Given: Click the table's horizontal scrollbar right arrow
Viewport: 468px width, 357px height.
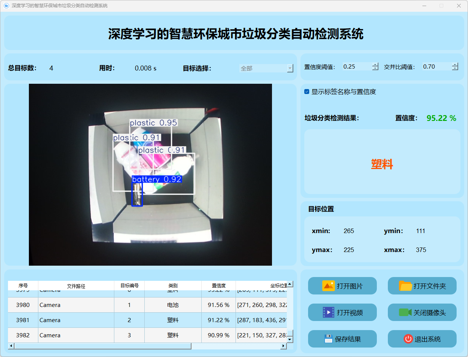Looking at the screenshot, I should (x=283, y=346).
